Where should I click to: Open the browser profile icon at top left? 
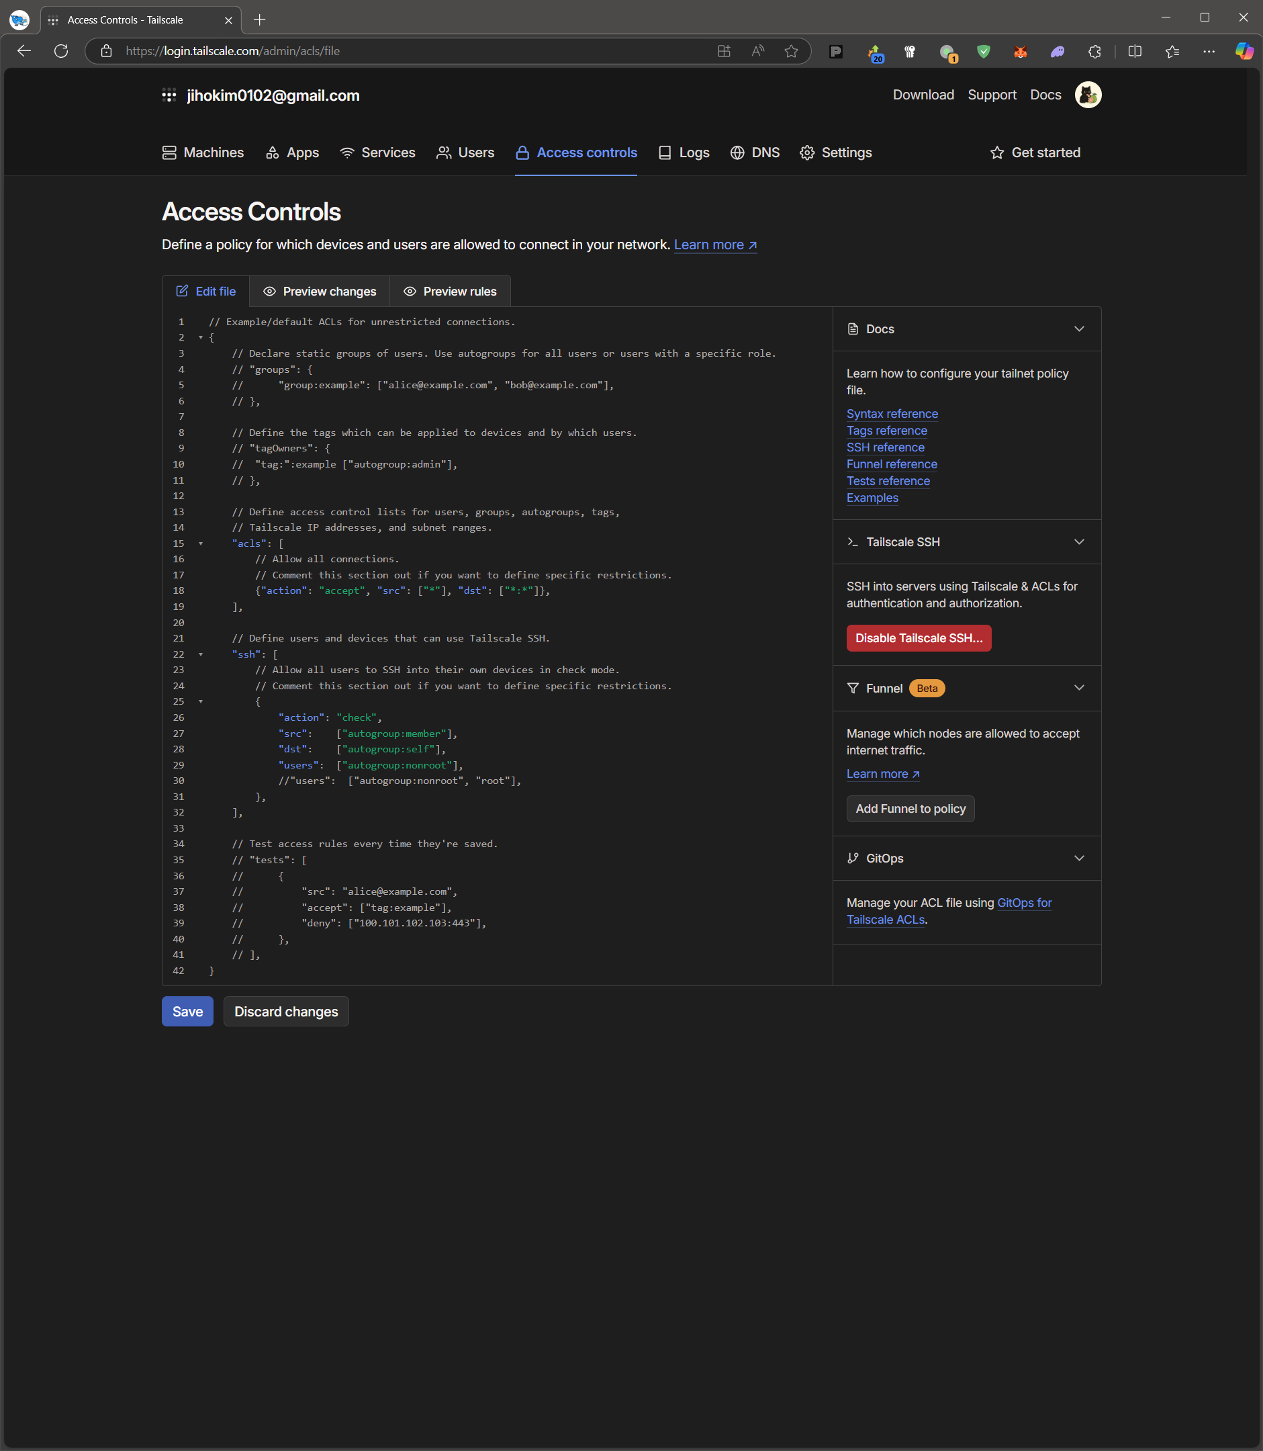(19, 19)
